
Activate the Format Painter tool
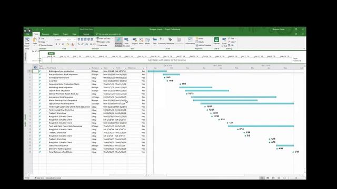(x=45, y=45)
